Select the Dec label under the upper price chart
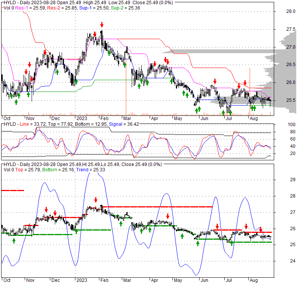The height and width of the screenshot is (283, 297). click(56, 119)
